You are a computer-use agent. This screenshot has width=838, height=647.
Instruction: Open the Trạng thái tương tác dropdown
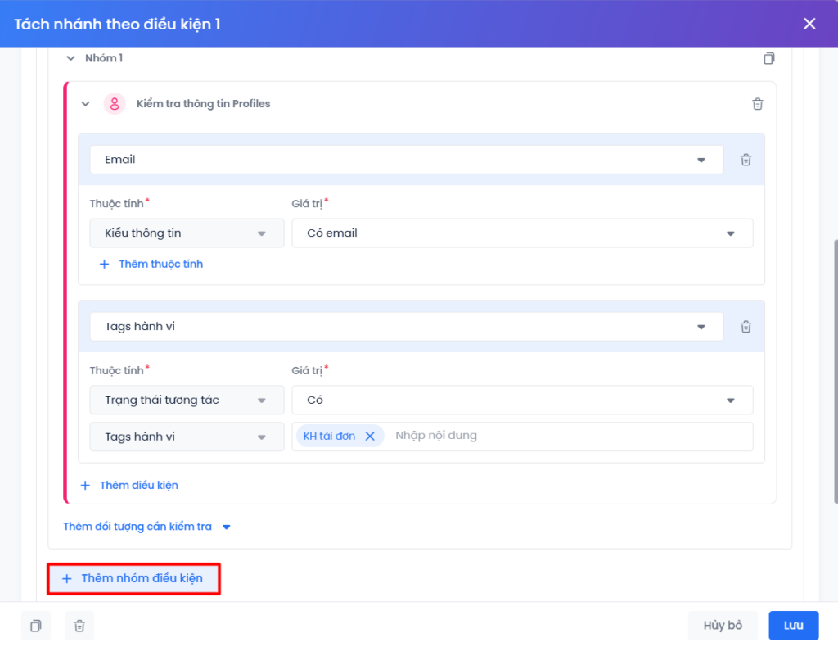187,400
